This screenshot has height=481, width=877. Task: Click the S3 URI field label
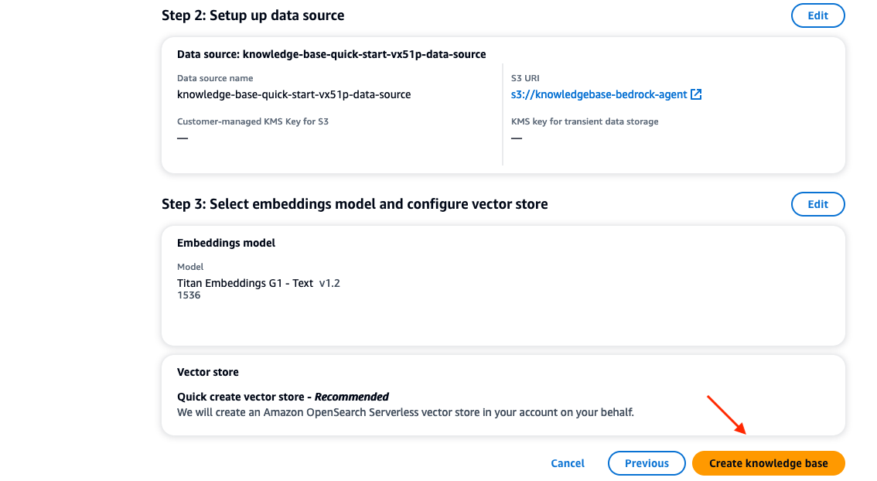tap(525, 78)
